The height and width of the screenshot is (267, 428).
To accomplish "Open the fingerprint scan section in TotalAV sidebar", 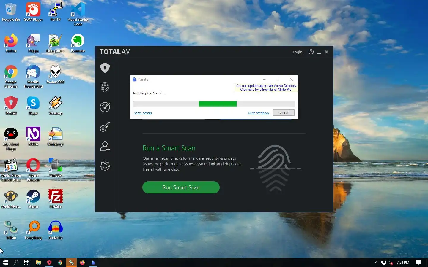I will pyautogui.click(x=105, y=88).
